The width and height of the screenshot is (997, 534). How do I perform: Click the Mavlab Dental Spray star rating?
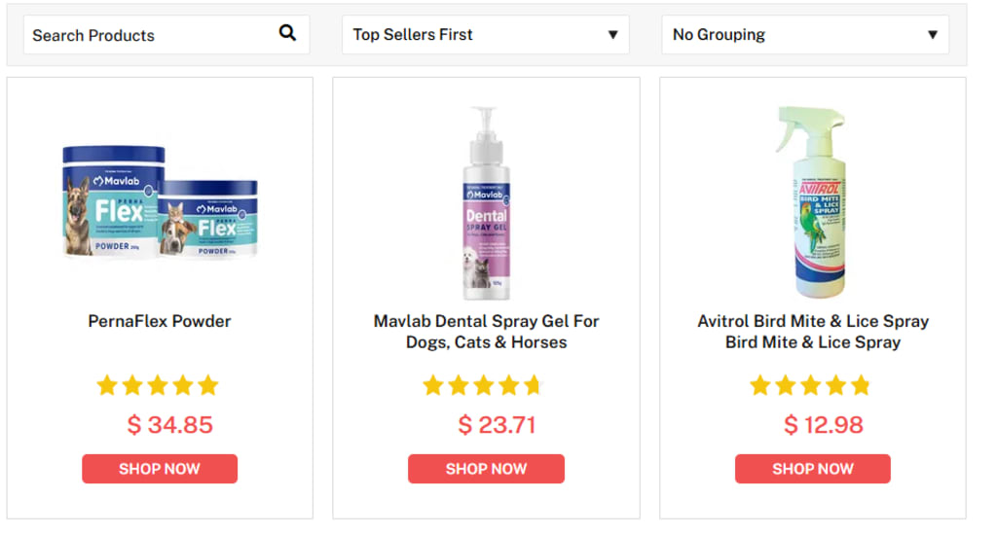482,386
